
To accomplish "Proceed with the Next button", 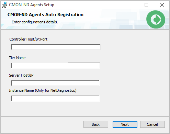I will (125, 124).
